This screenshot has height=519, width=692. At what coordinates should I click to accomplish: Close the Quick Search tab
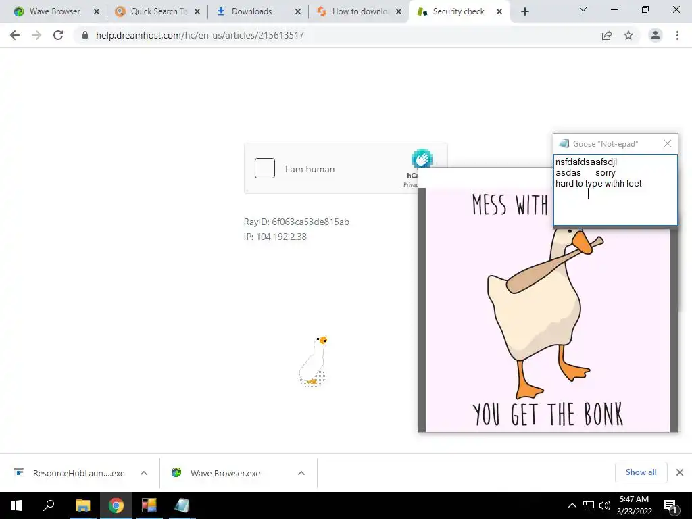(197, 11)
